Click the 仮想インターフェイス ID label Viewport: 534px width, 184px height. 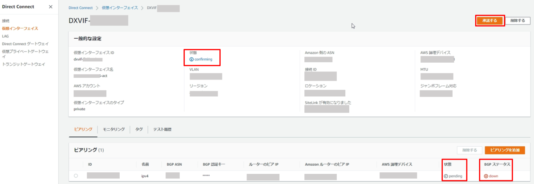[94, 52]
